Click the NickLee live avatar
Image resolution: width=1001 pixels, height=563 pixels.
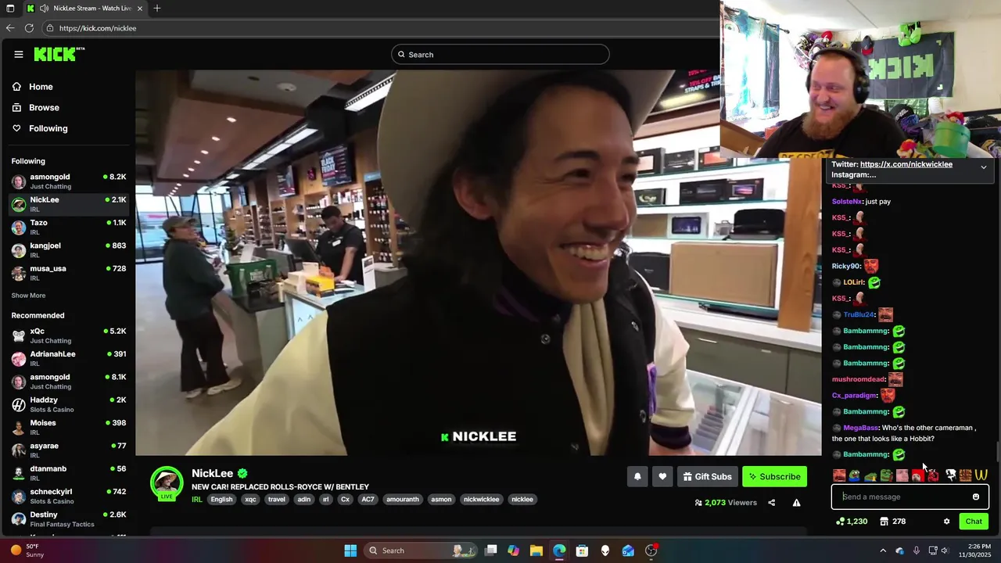pos(167,483)
